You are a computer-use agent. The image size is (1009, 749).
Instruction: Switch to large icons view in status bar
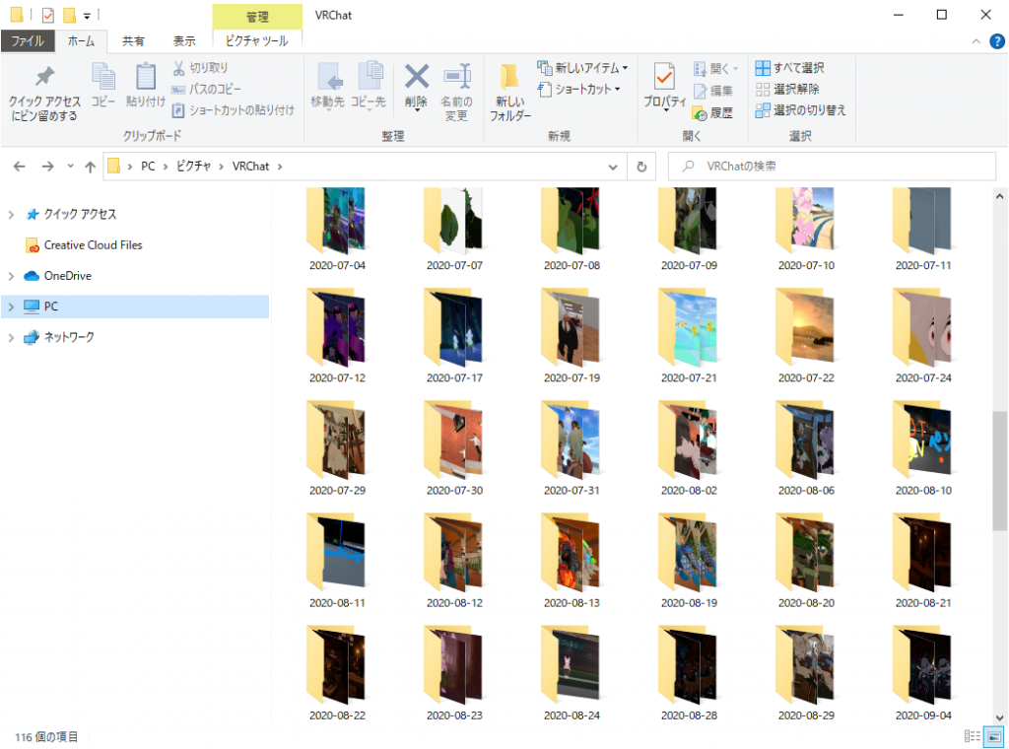[x=994, y=736]
